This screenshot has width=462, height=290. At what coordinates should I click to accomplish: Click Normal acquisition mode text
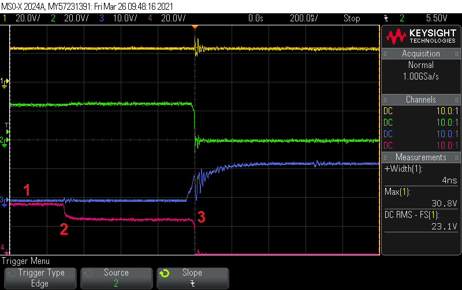click(x=421, y=65)
